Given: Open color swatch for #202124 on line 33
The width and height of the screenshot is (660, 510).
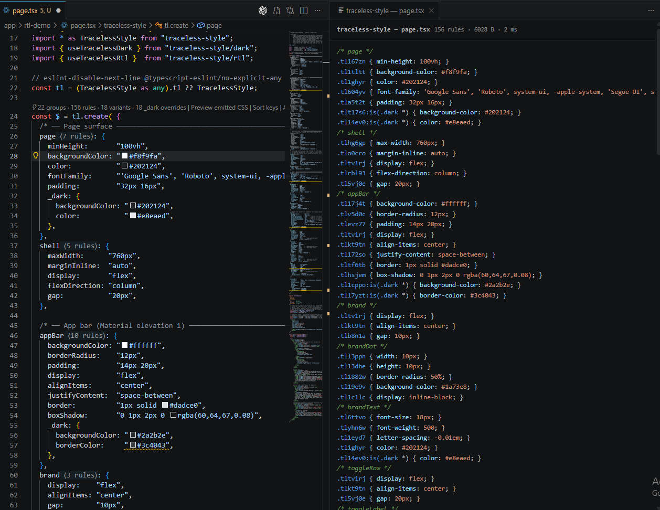Looking at the screenshot, I should point(133,206).
